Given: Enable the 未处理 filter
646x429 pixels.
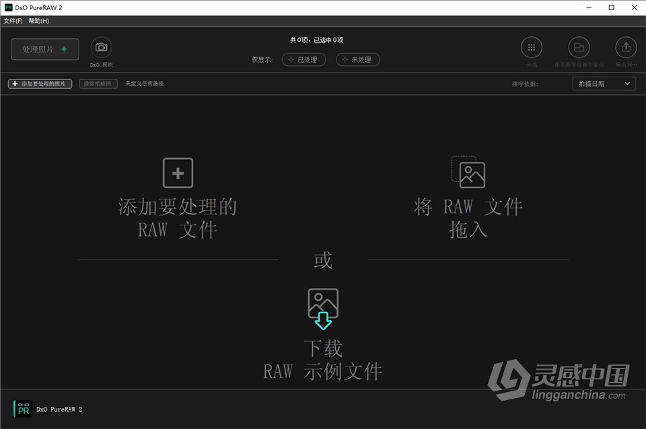Looking at the screenshot, I should (x=359, y=59).
